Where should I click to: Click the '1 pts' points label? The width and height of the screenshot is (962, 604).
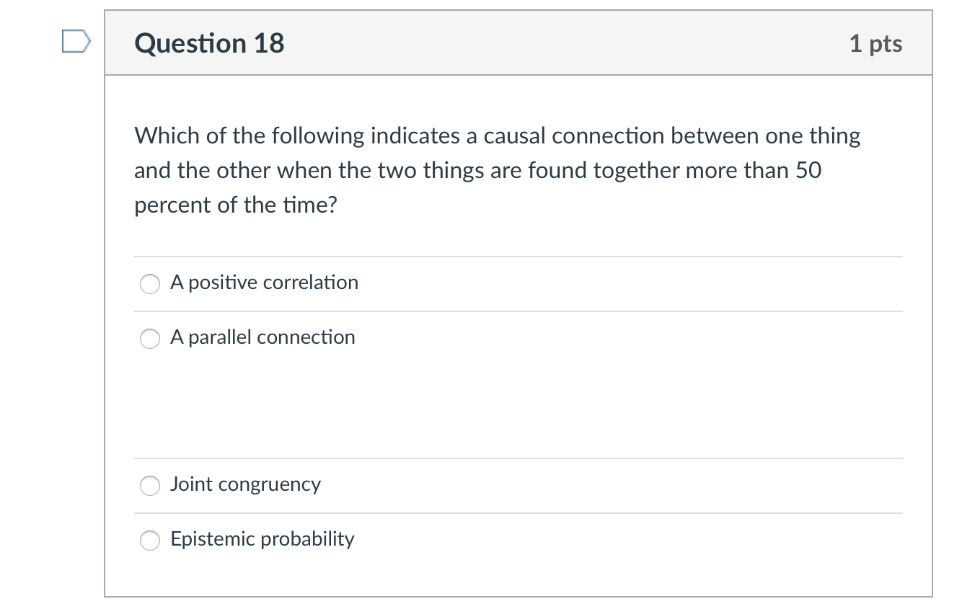coord(875,44)
